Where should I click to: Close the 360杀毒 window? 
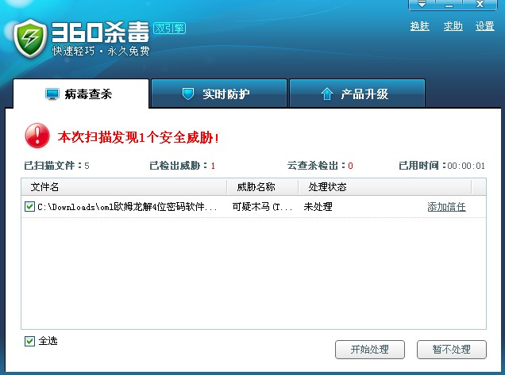tap(480, 5)
